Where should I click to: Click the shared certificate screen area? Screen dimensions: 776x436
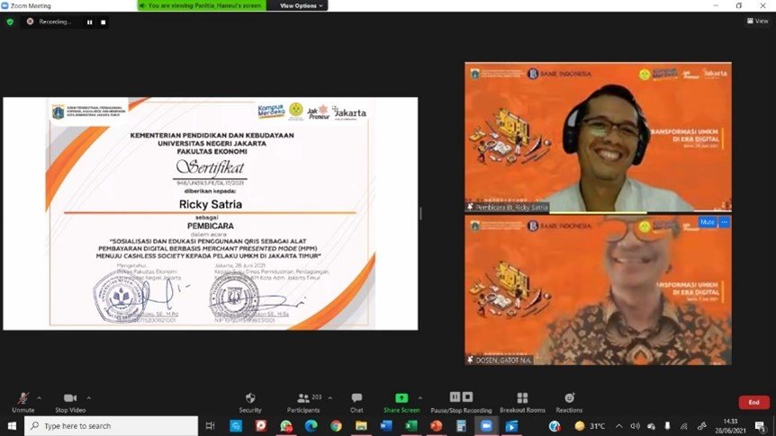tap(211, 213)
